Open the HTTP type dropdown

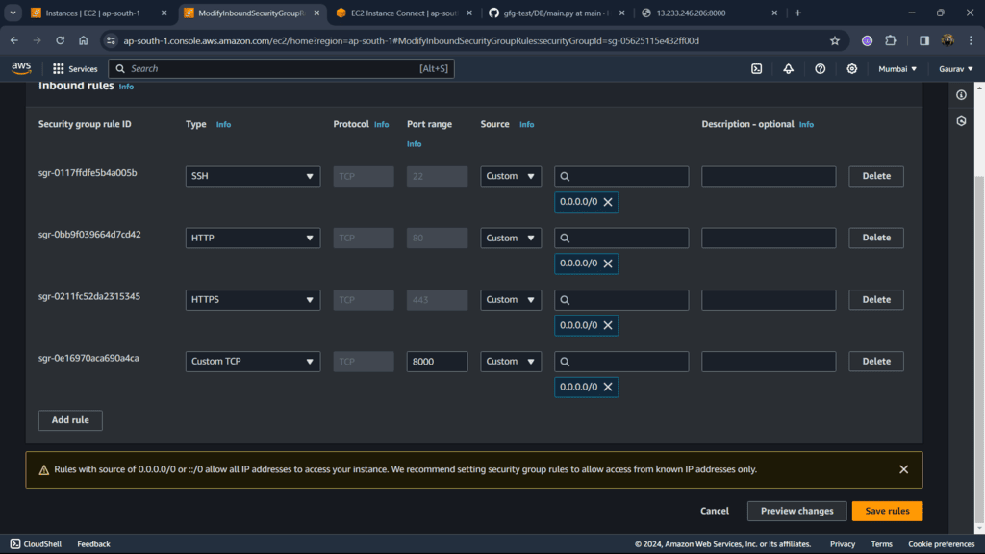(253, 239)
